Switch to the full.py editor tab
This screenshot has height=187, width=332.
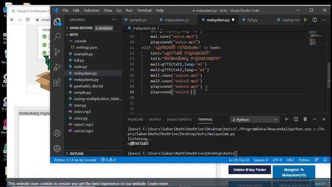point(253,20)
